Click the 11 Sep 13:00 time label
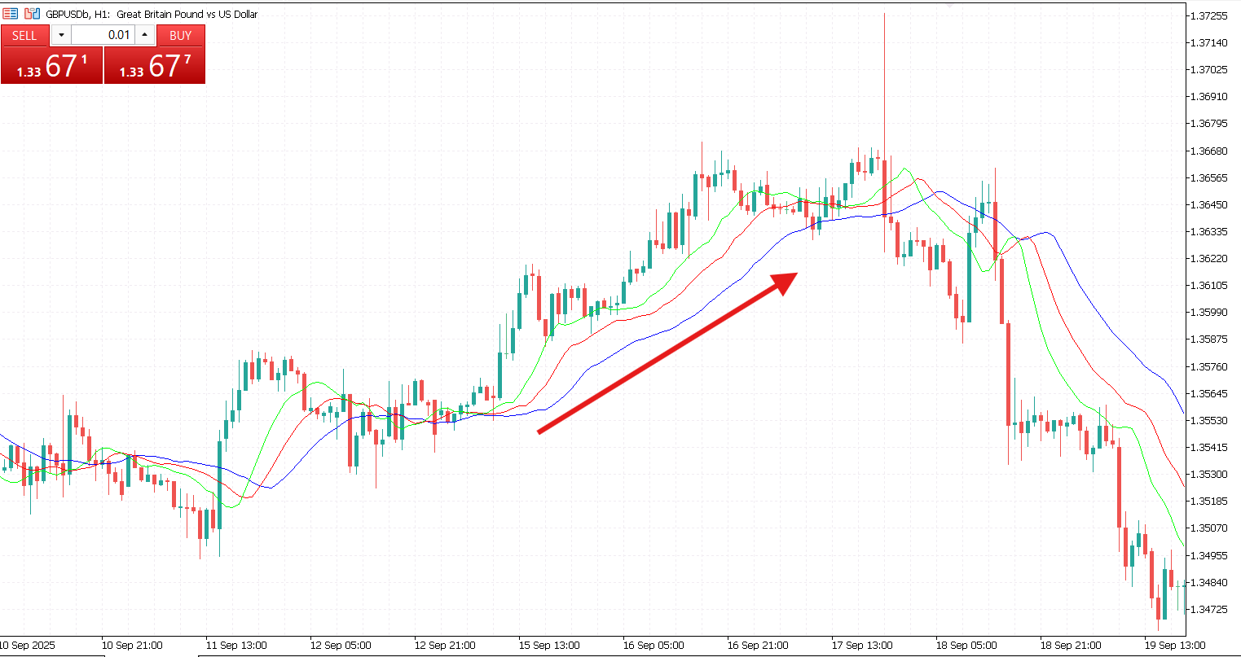1241x657 pixels. 235,646
